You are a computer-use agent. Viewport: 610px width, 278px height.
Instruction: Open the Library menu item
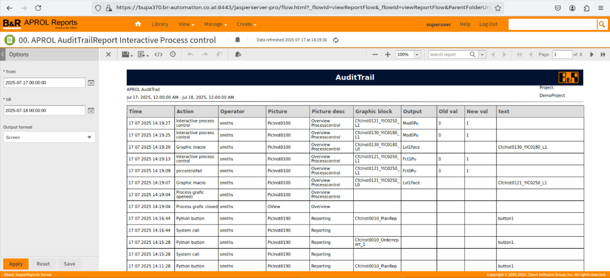click(159, 24)
